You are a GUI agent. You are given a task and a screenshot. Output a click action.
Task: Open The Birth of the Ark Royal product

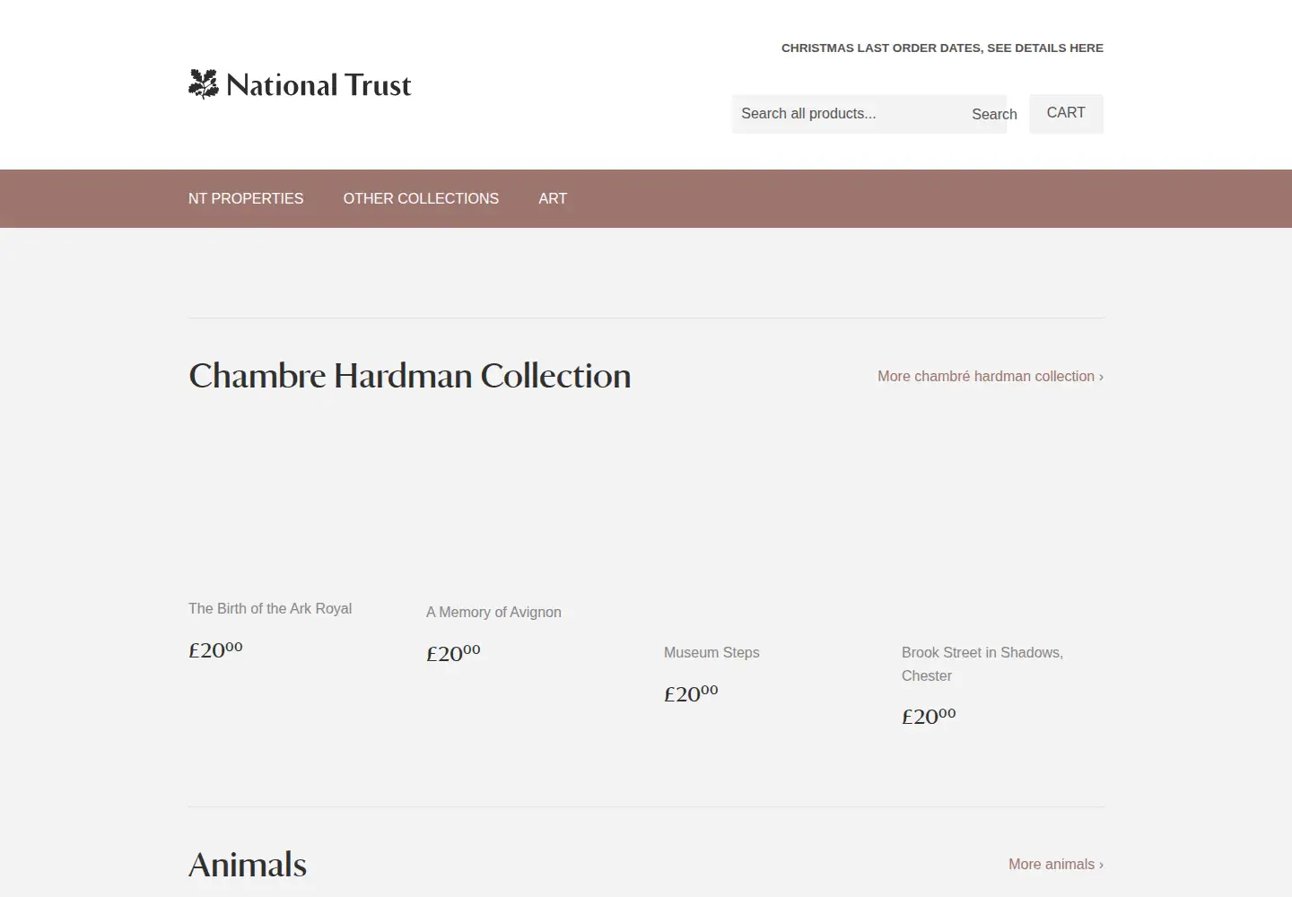[x=270, y=608]
